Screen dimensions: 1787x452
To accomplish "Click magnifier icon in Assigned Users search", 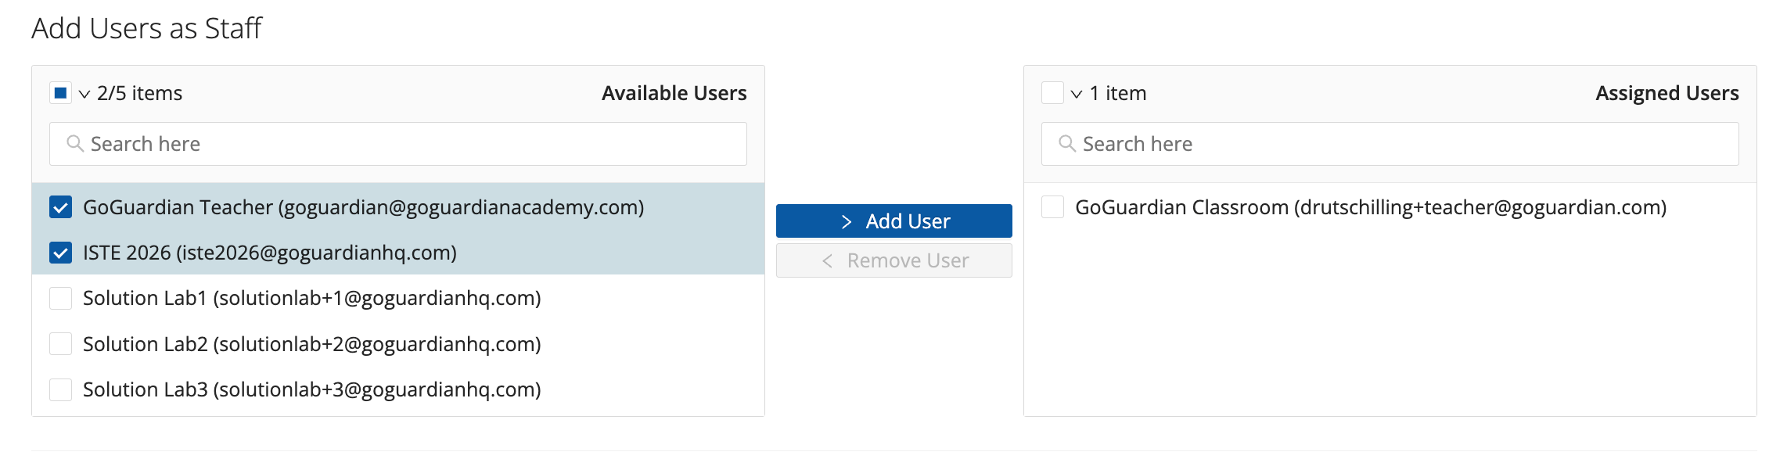I will 1067,144.
